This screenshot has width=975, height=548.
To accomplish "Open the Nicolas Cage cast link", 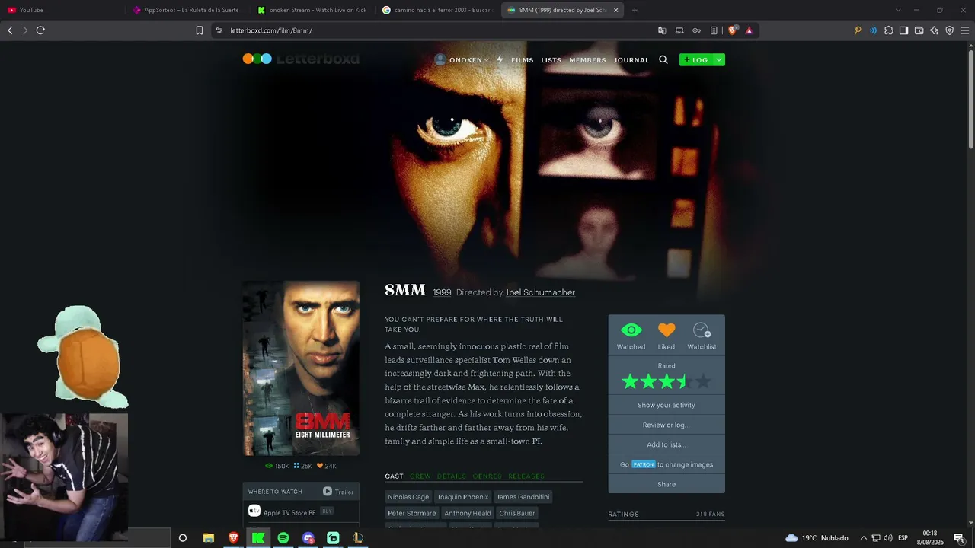I will 408,497.
